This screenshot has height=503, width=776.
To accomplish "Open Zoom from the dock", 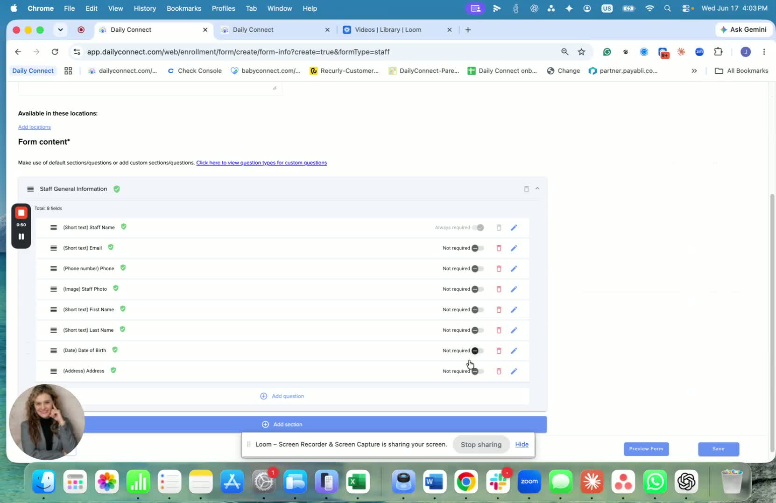I will (x=529, y=482).
